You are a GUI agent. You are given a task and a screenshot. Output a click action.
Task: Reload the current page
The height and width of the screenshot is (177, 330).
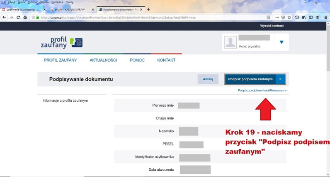(18, 17)
